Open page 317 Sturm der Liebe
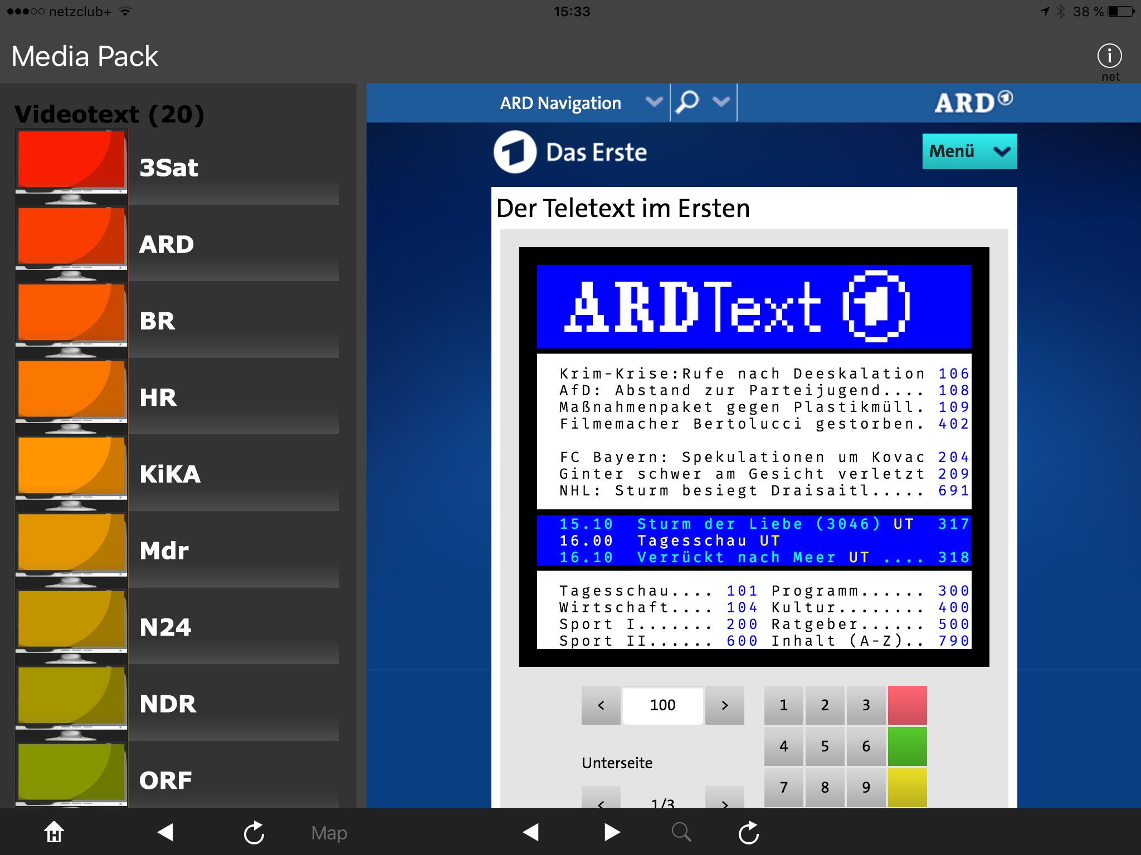Screen dimensions: 1141x855 coord(953,524)
